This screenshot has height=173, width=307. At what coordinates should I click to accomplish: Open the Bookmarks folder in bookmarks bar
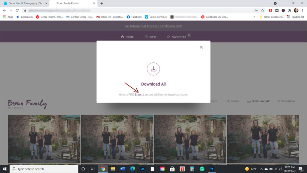coord(25,17)
